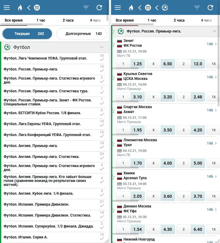Favorite the Крылья Советов - ЦСКА match star
This screenshot has height=243, width=220.
click(x=113, y=78)
